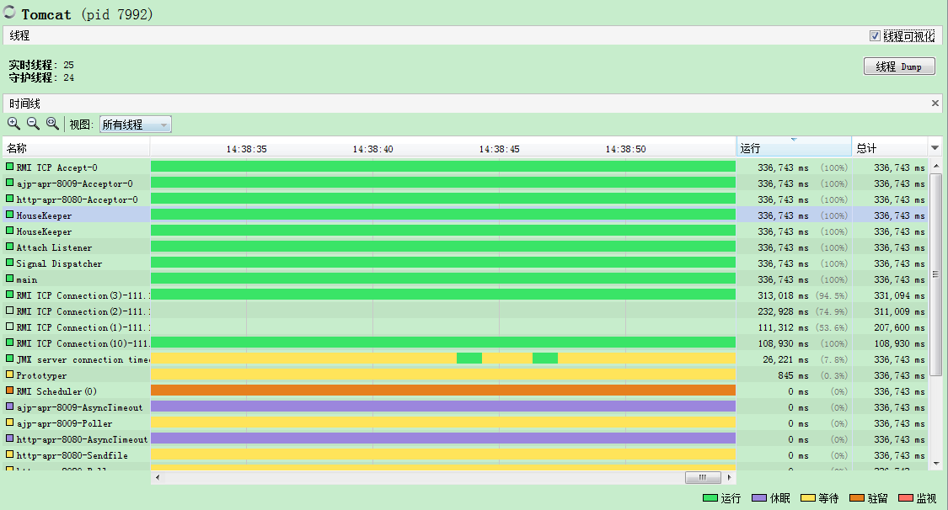Click the 驻留 orange legend swatch
Screen dimensions: 948x510
point(857,498)
